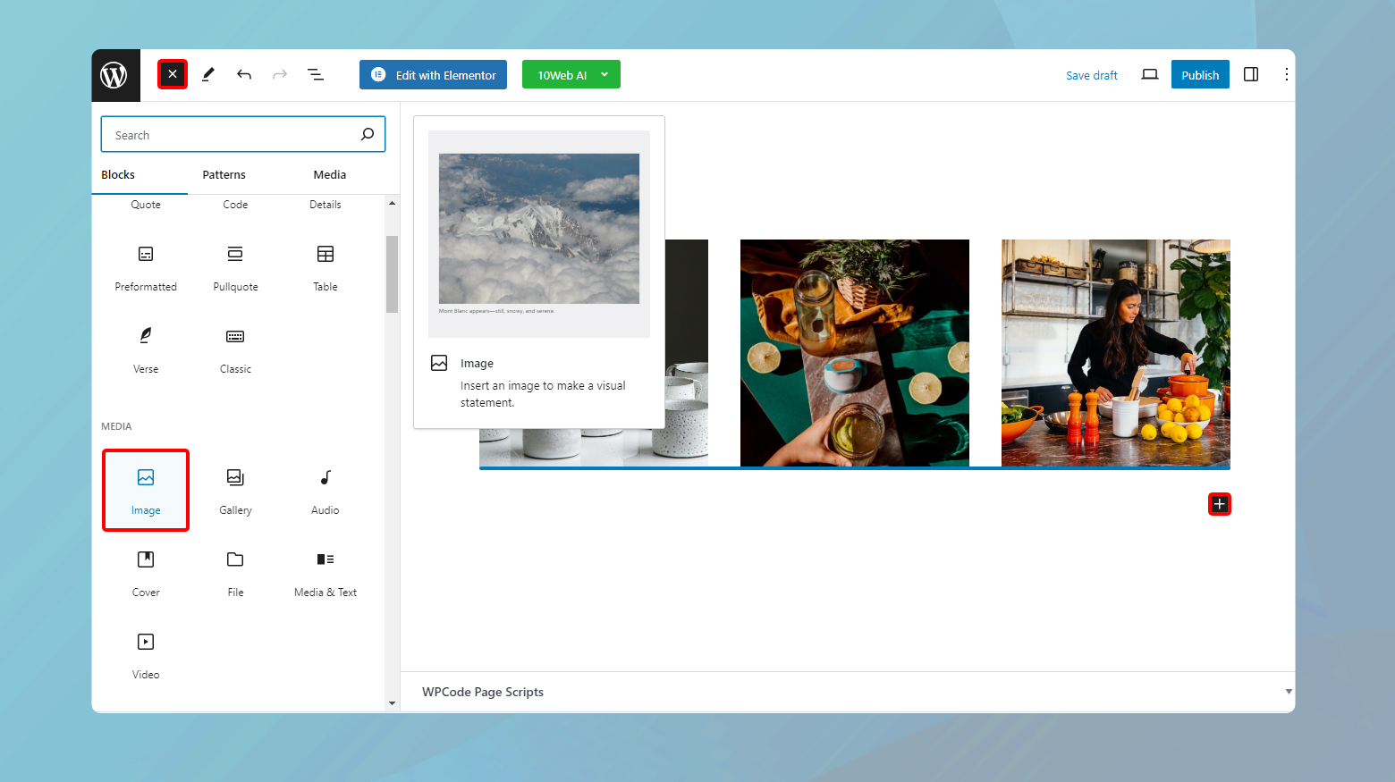This screenshot has height=782, width=1395.
Task: Toggle the editor Tools pencil mode
Action: (207, 74)
